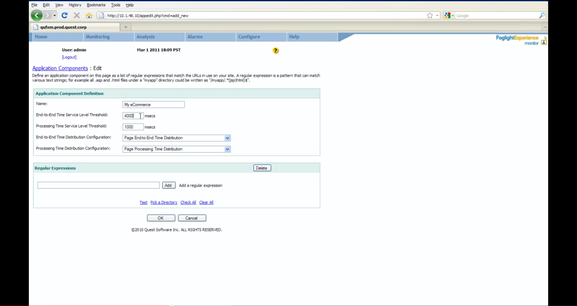Go to the Home navigation tab
Viewport: 577px width, 306px height.
pos(57,37)
